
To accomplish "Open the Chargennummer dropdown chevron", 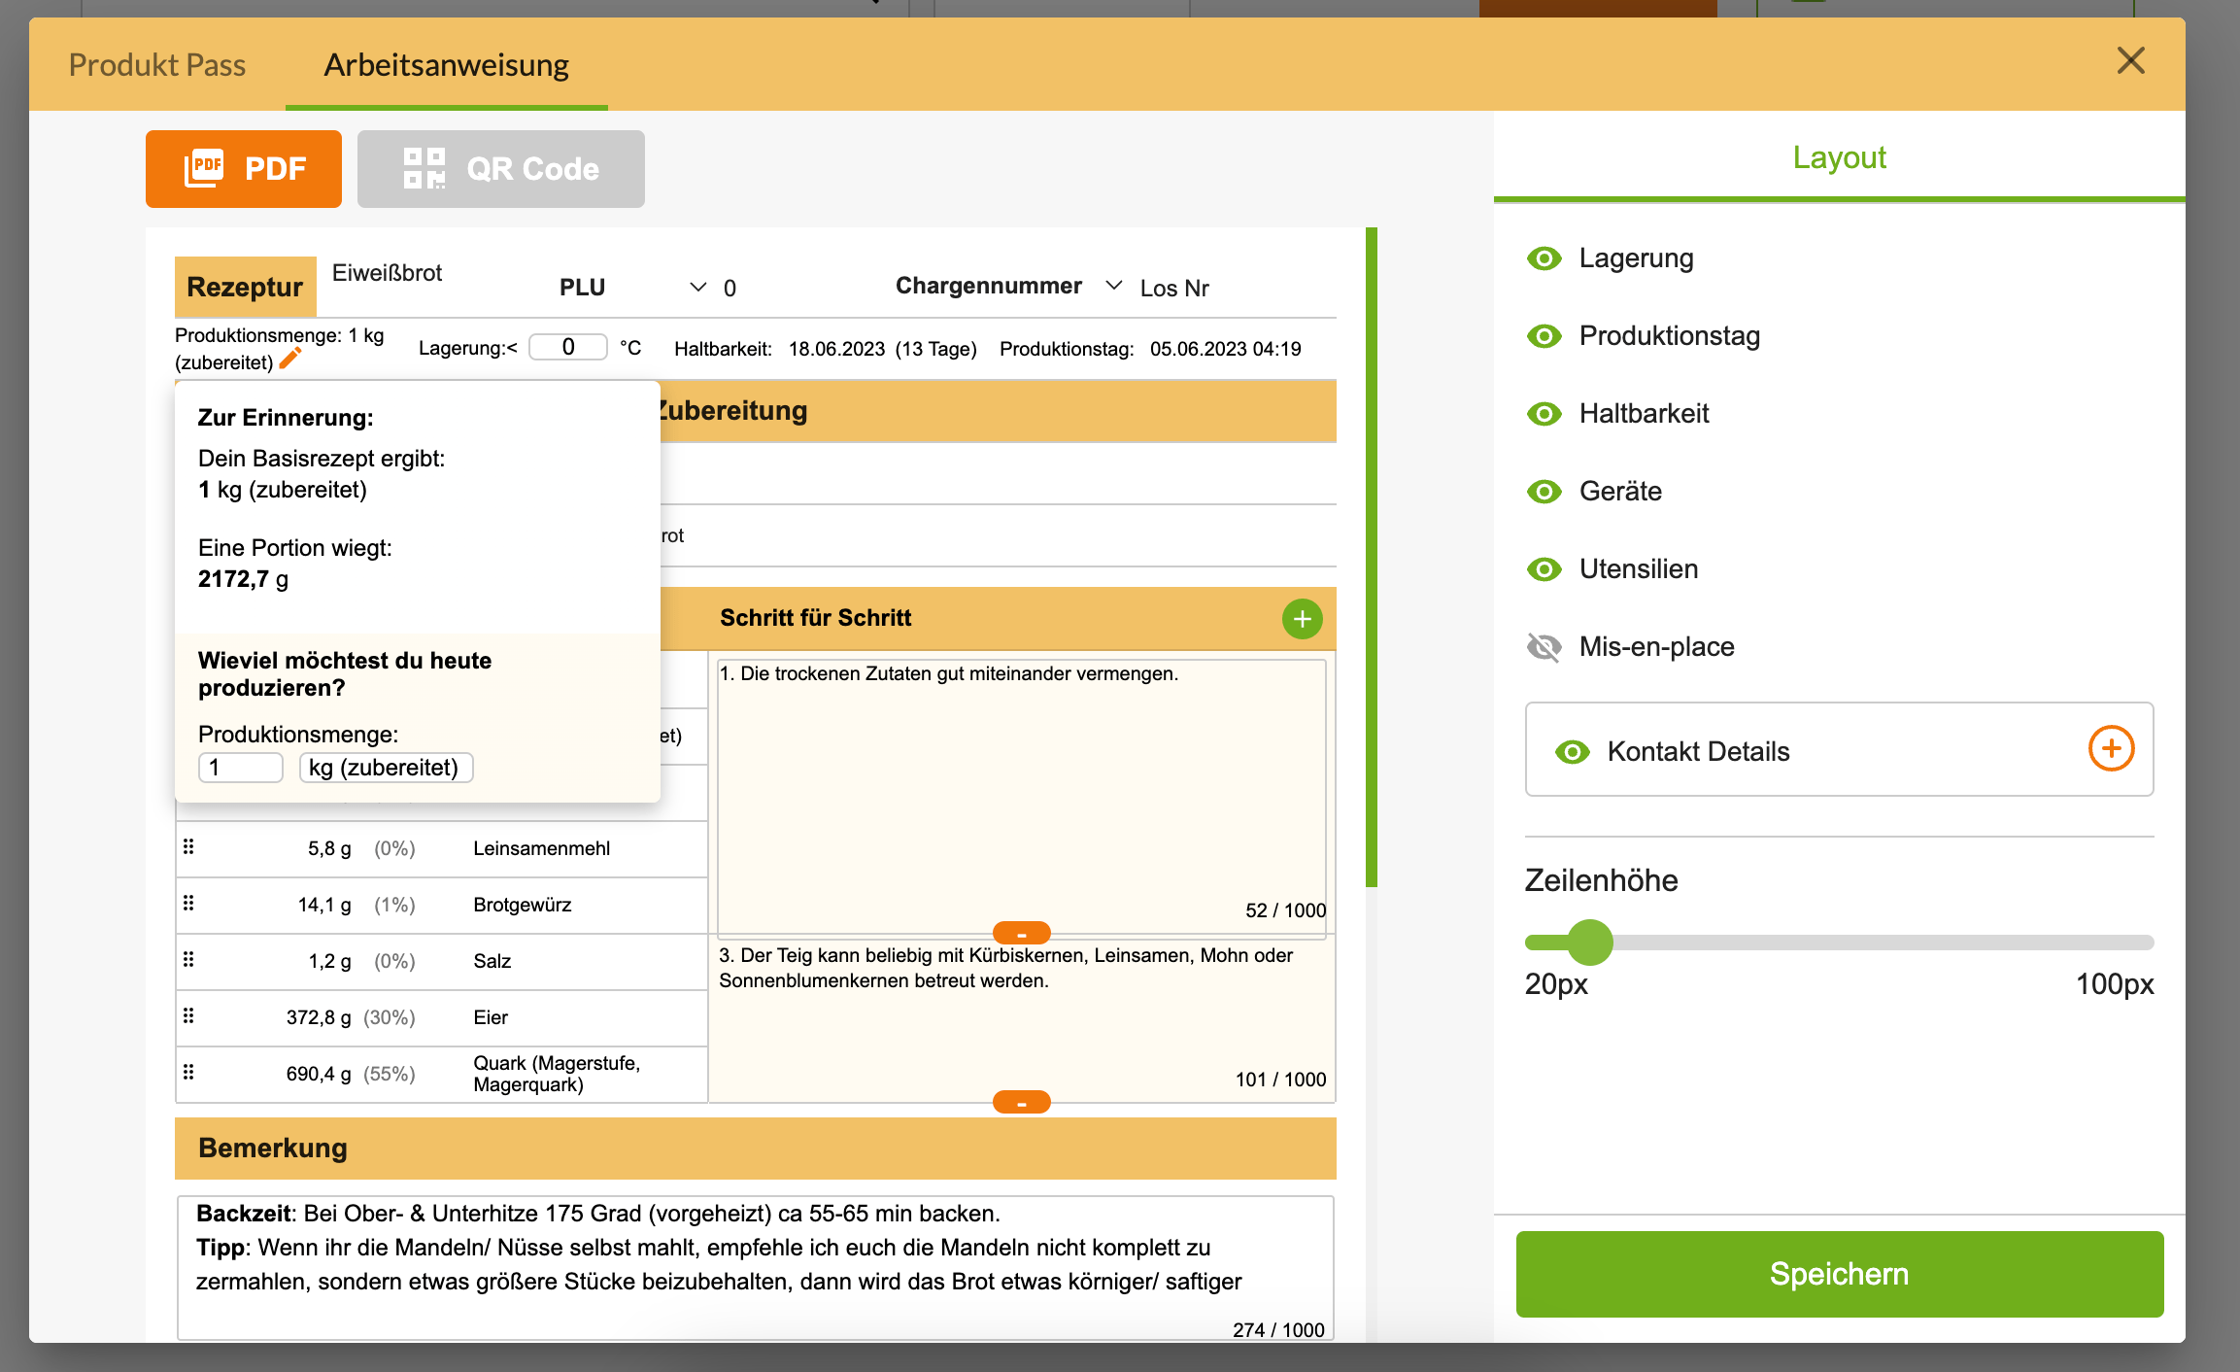I will [x=1114, y=286].
